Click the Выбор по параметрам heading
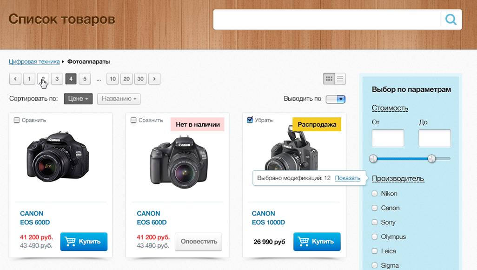Image resolution: width=477 pixels, height=270 pixels. [411, 89]
